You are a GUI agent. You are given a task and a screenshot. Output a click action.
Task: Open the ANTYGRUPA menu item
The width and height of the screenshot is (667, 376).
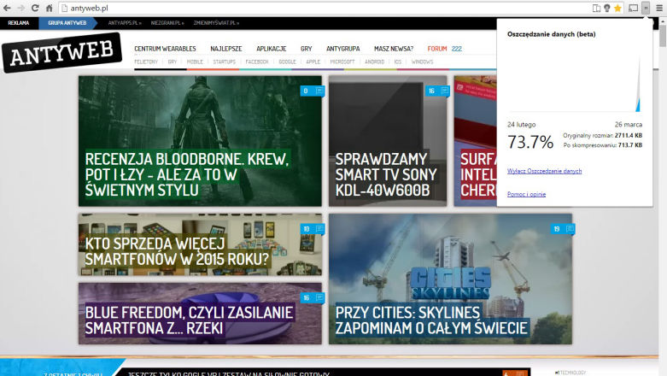coord(342,49)
